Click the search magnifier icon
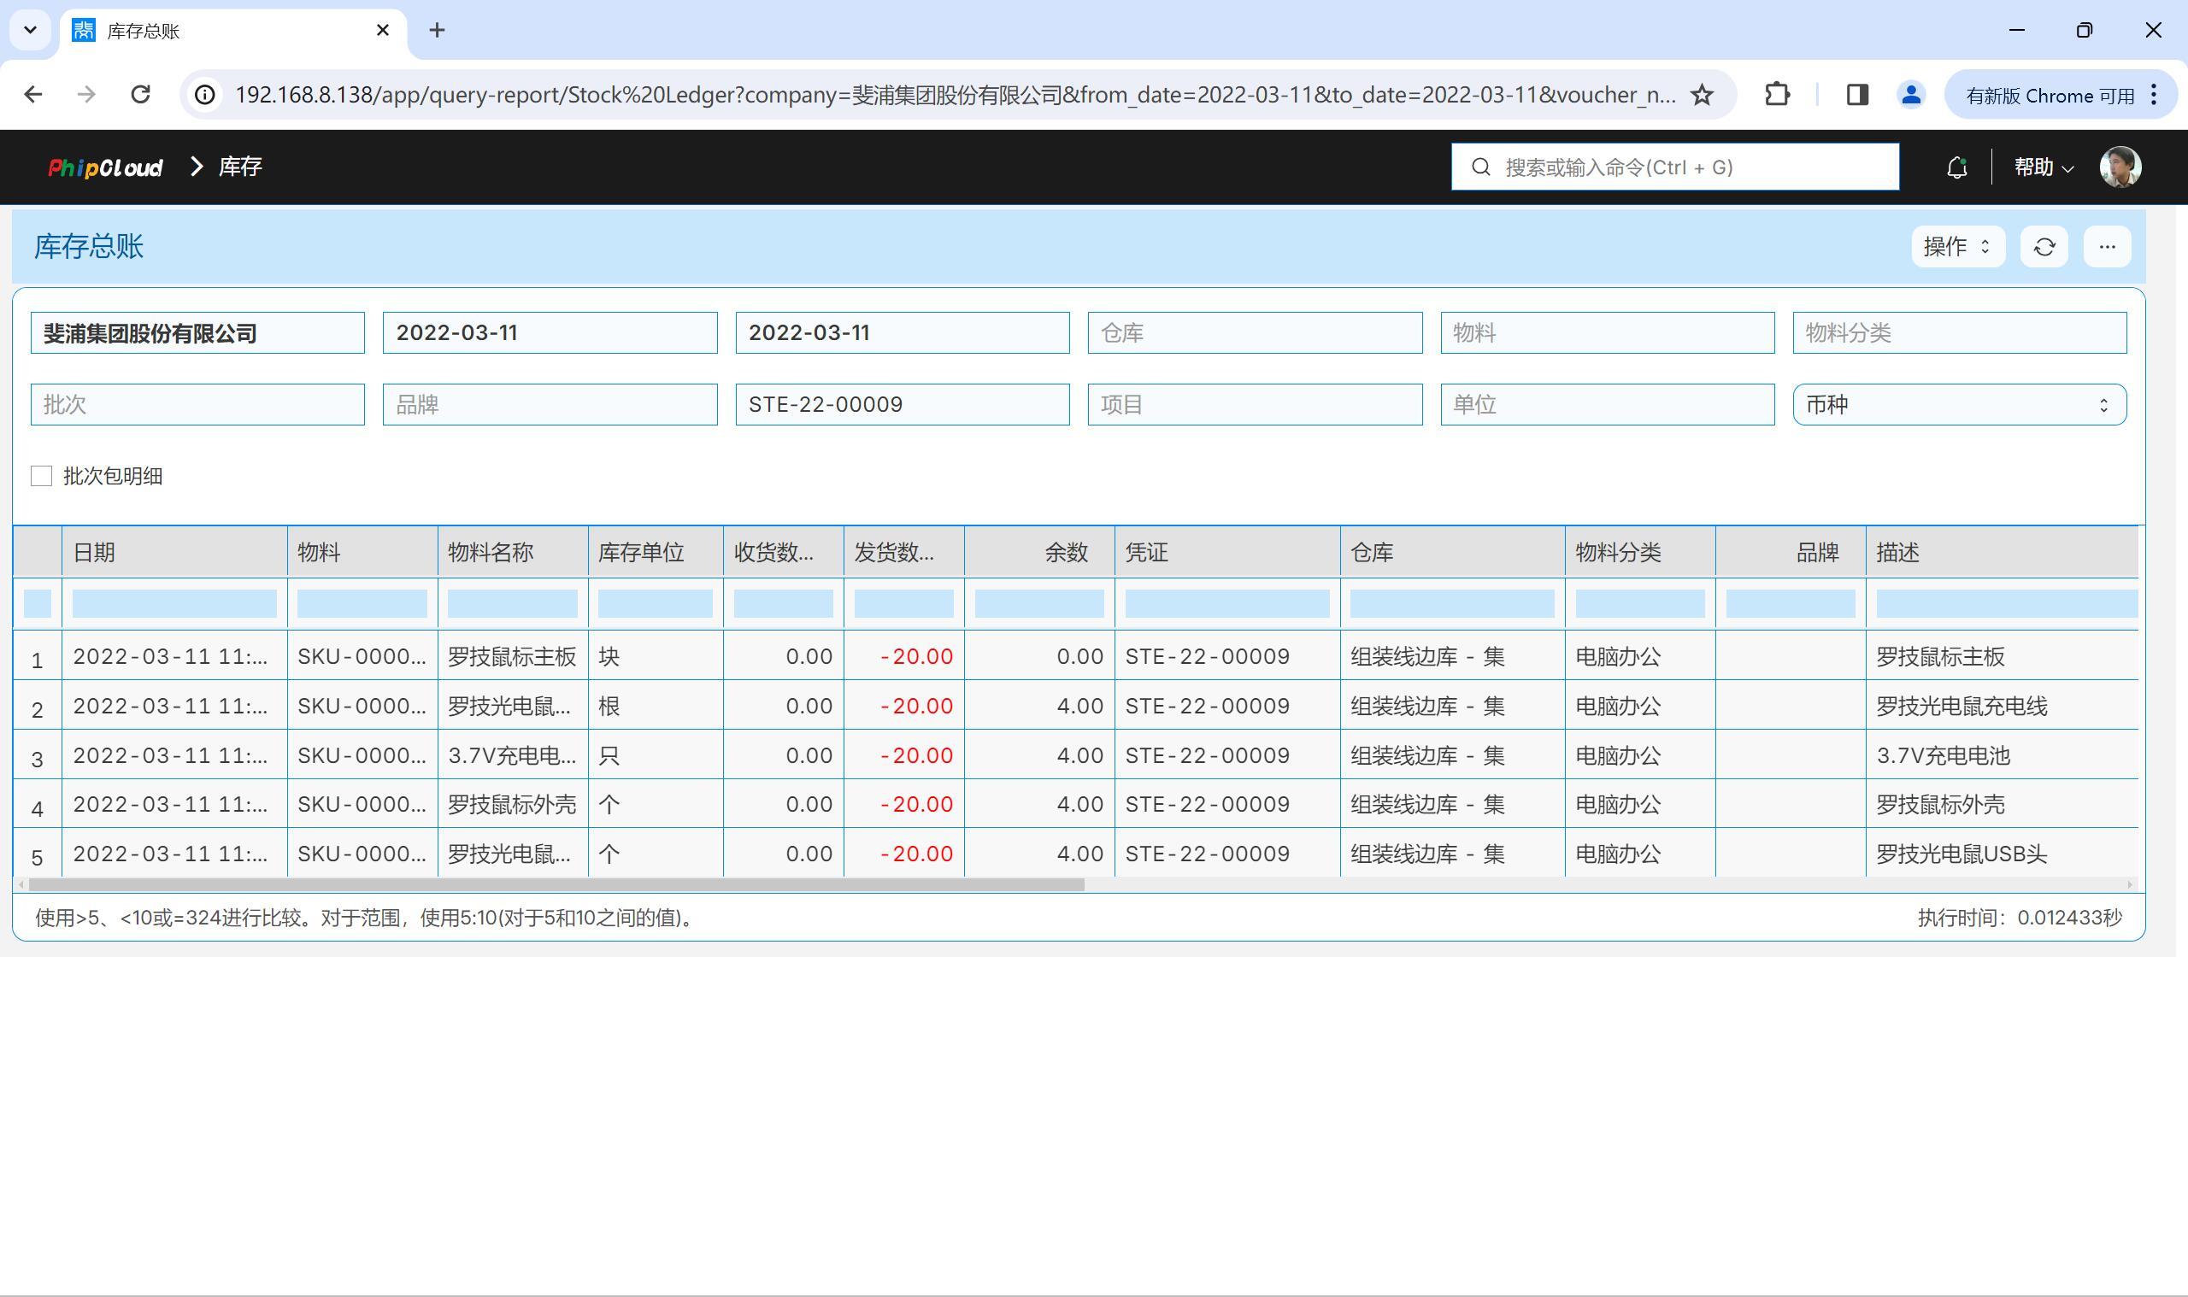The width and height of the screenshot is (2188, 1297). pos(1481,167)
